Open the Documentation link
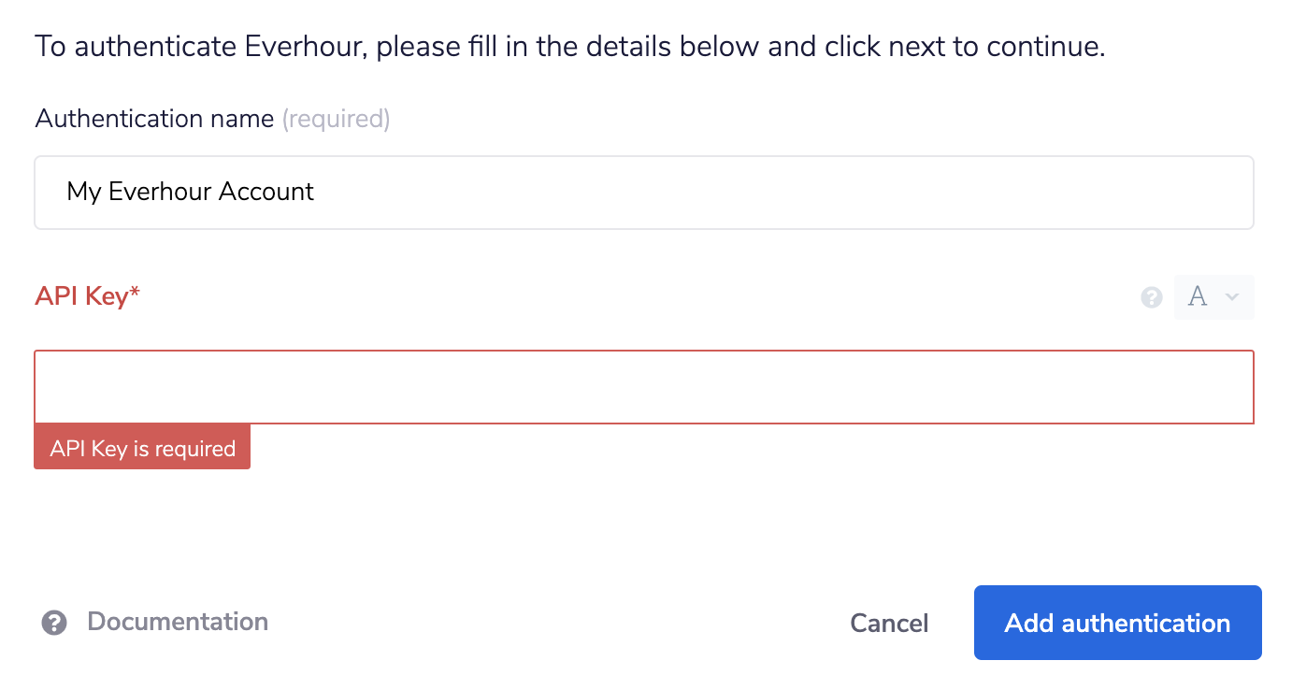The image size is (1292, 675). 177,622
